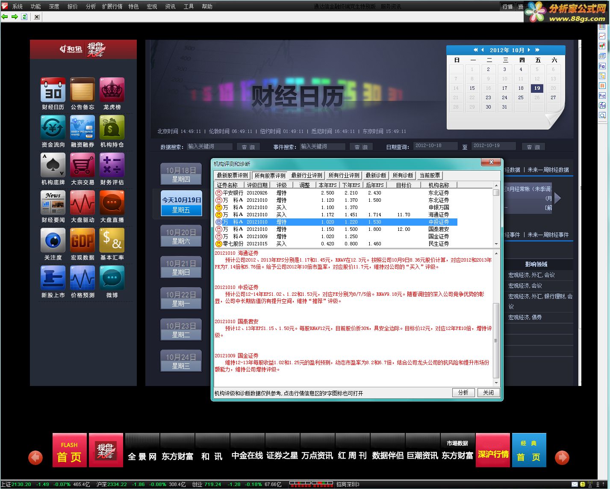This screenshot has width=610, height=489.
Task: Click the green forward arrow in toolbar
Action: coord(15,17)
